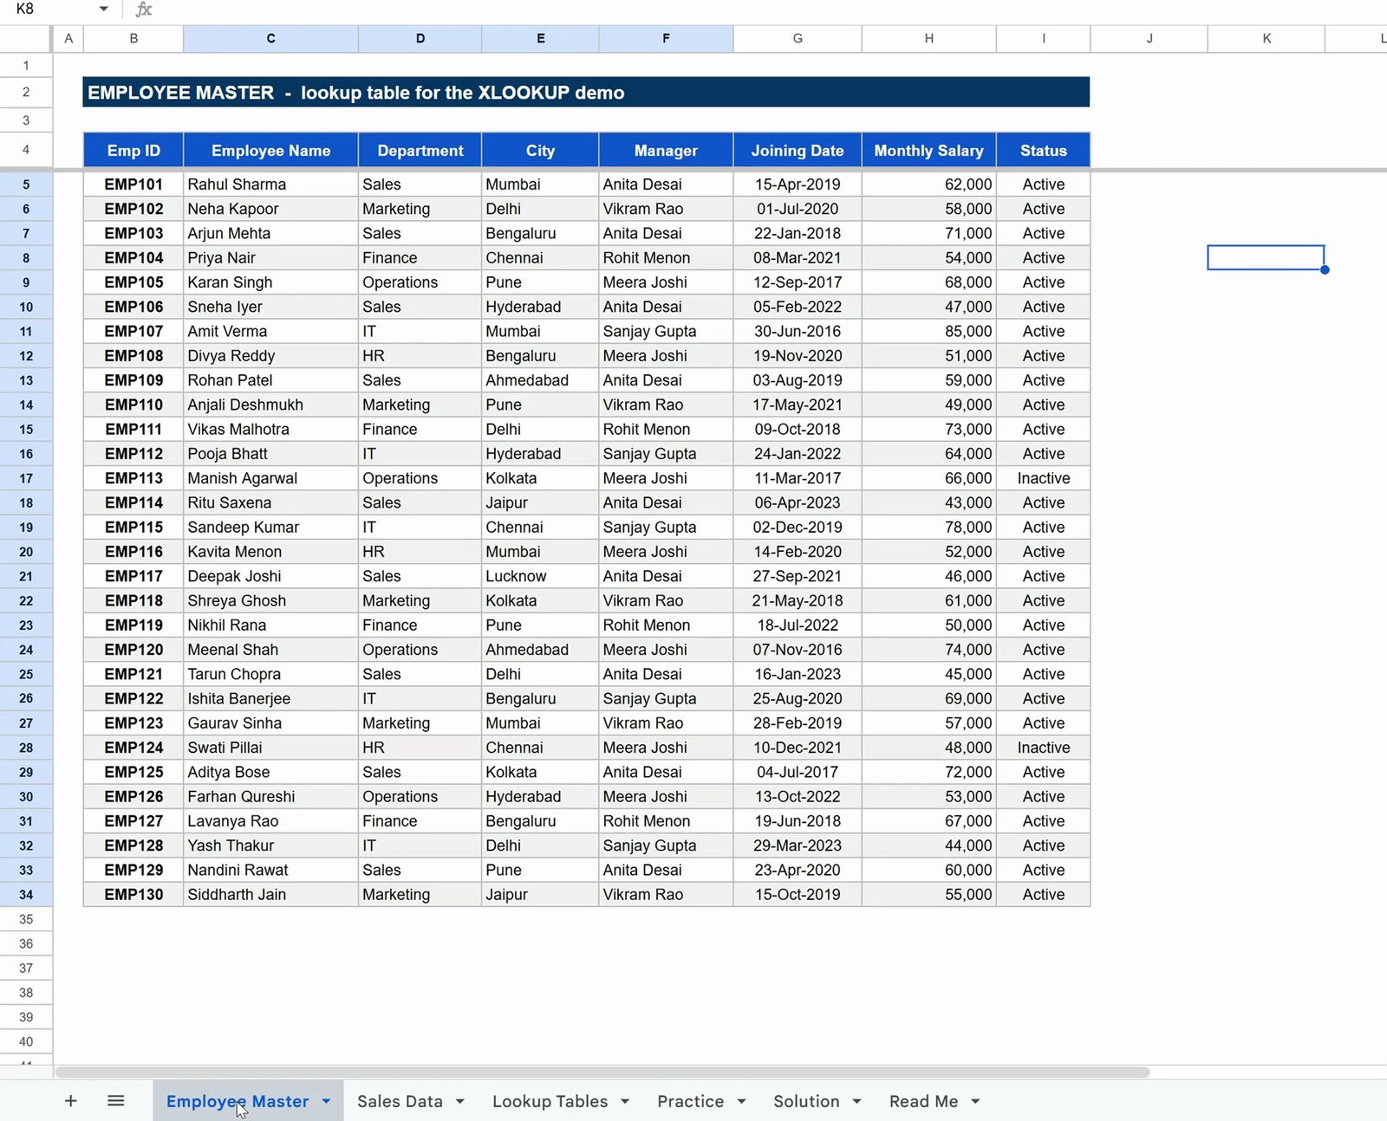Click the Department header cell
Viewport: 1387px width, 1121px height.
pyautogui.click(x=420, y=150)
